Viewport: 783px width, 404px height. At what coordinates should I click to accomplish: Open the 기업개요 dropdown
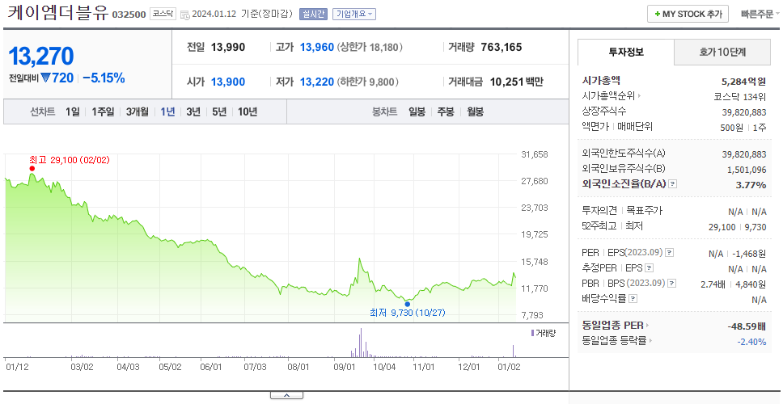click(x=354, y=15)
